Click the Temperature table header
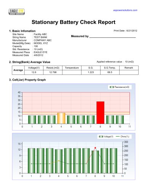Screen dimensions: 147x191 pyautogui.click(x=72, y=68)
